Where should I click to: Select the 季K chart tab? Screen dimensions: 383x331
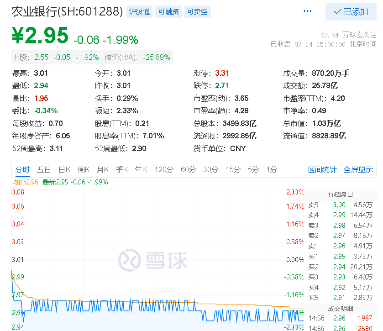(121, 169)
